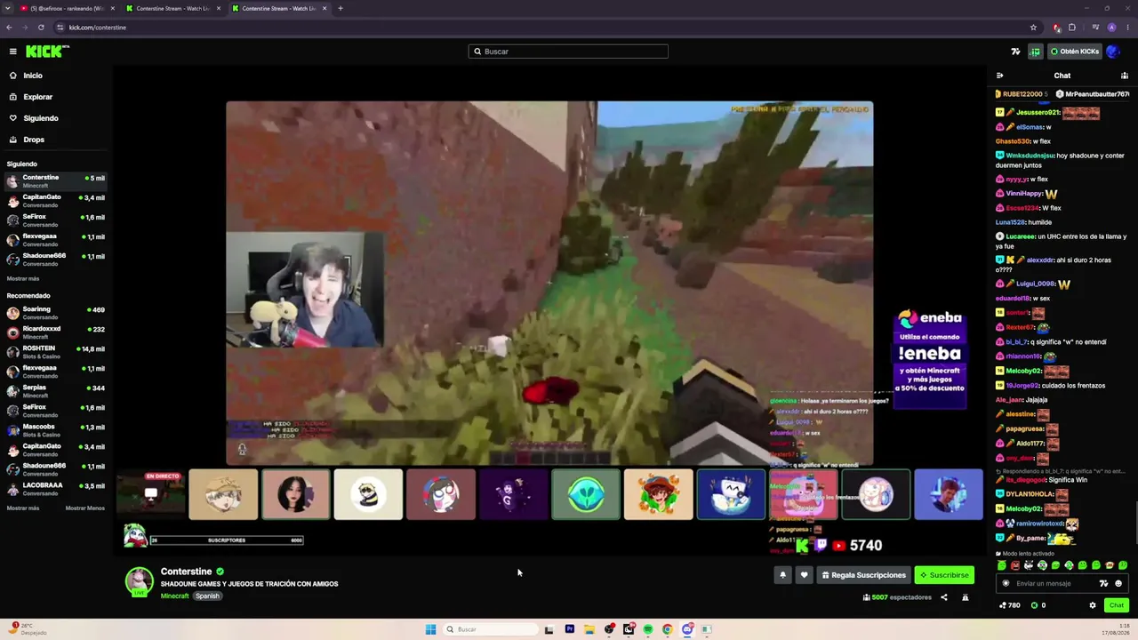Open the emoji picker in chat input
Screen dimensions: 1138x640
point(1118,583)
